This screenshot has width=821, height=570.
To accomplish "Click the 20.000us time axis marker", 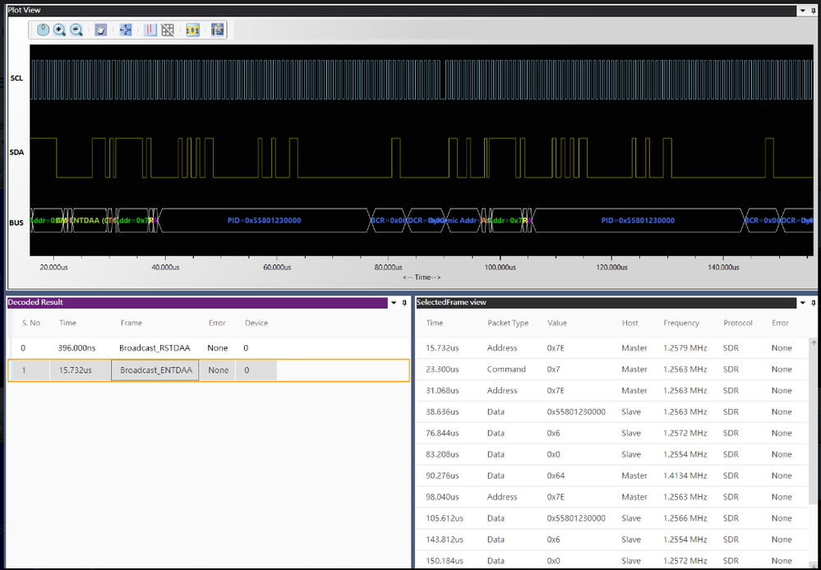I will (53, 267).
